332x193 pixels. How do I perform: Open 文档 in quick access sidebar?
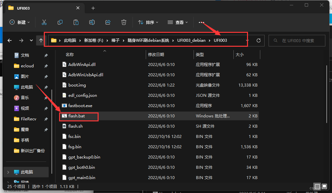pos(25,55)
